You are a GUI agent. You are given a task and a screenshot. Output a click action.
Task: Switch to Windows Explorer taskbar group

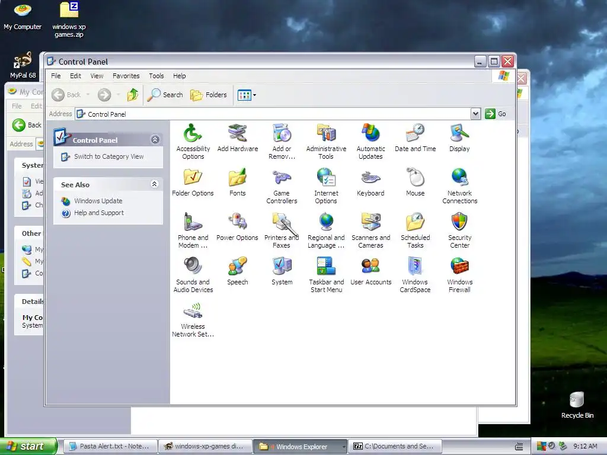click(301, 447)
